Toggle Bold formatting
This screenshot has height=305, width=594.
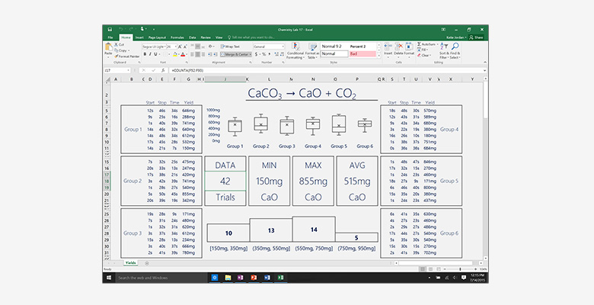pyautogui.click(x=145, y=55)
